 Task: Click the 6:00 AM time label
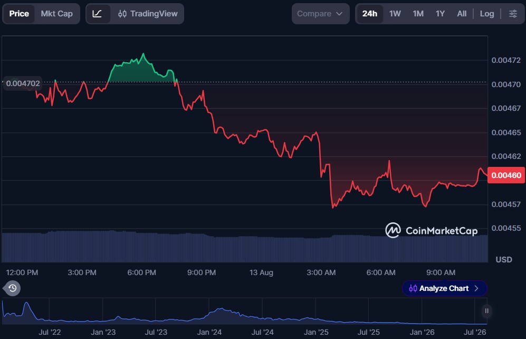[x=381, y=272]
